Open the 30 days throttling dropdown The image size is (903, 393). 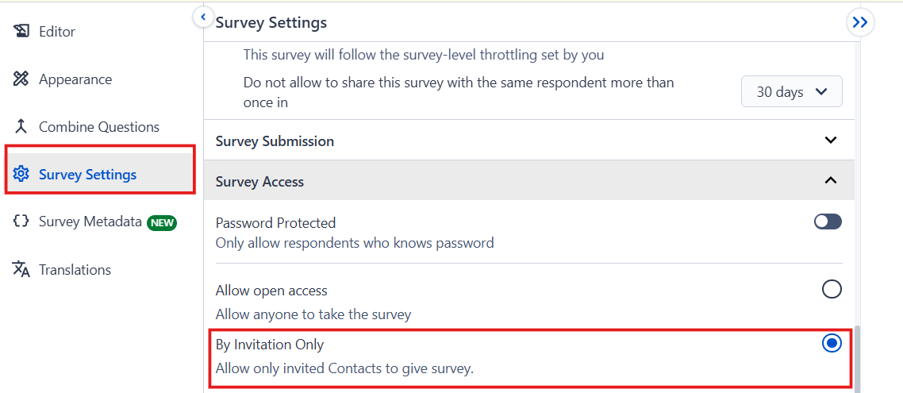click(791, 92)
